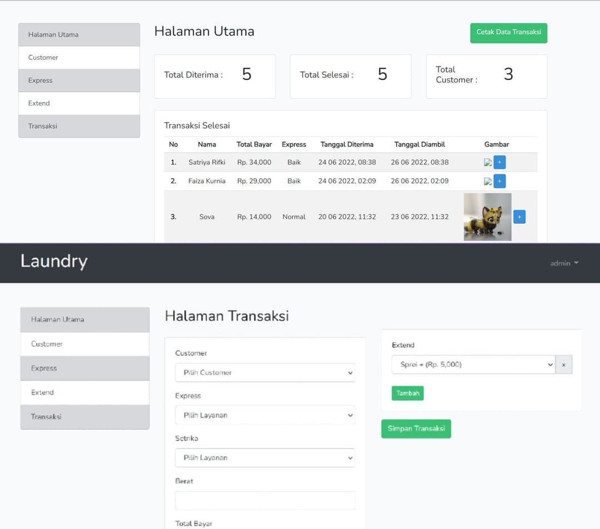Open the admin user dropdown
The width and height of the screenshot is (600, 529).
[x=564, y=263]
